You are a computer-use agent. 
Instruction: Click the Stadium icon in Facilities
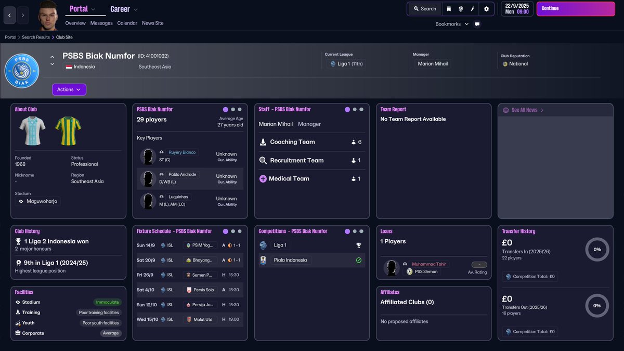point(18,302)
